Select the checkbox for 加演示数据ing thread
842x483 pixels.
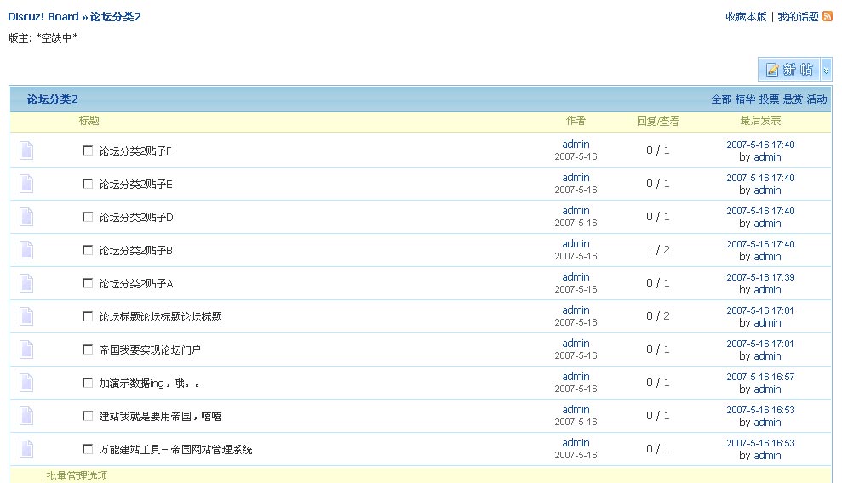coord(88,383)
